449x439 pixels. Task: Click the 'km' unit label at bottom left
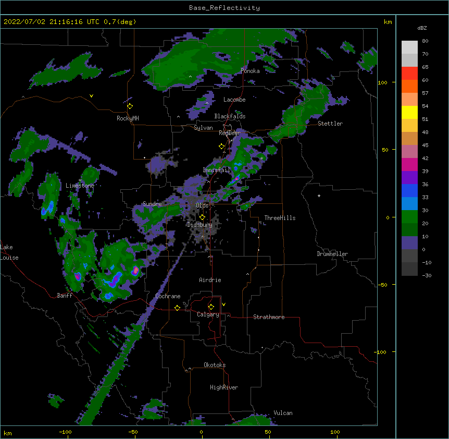coord(8,433)
